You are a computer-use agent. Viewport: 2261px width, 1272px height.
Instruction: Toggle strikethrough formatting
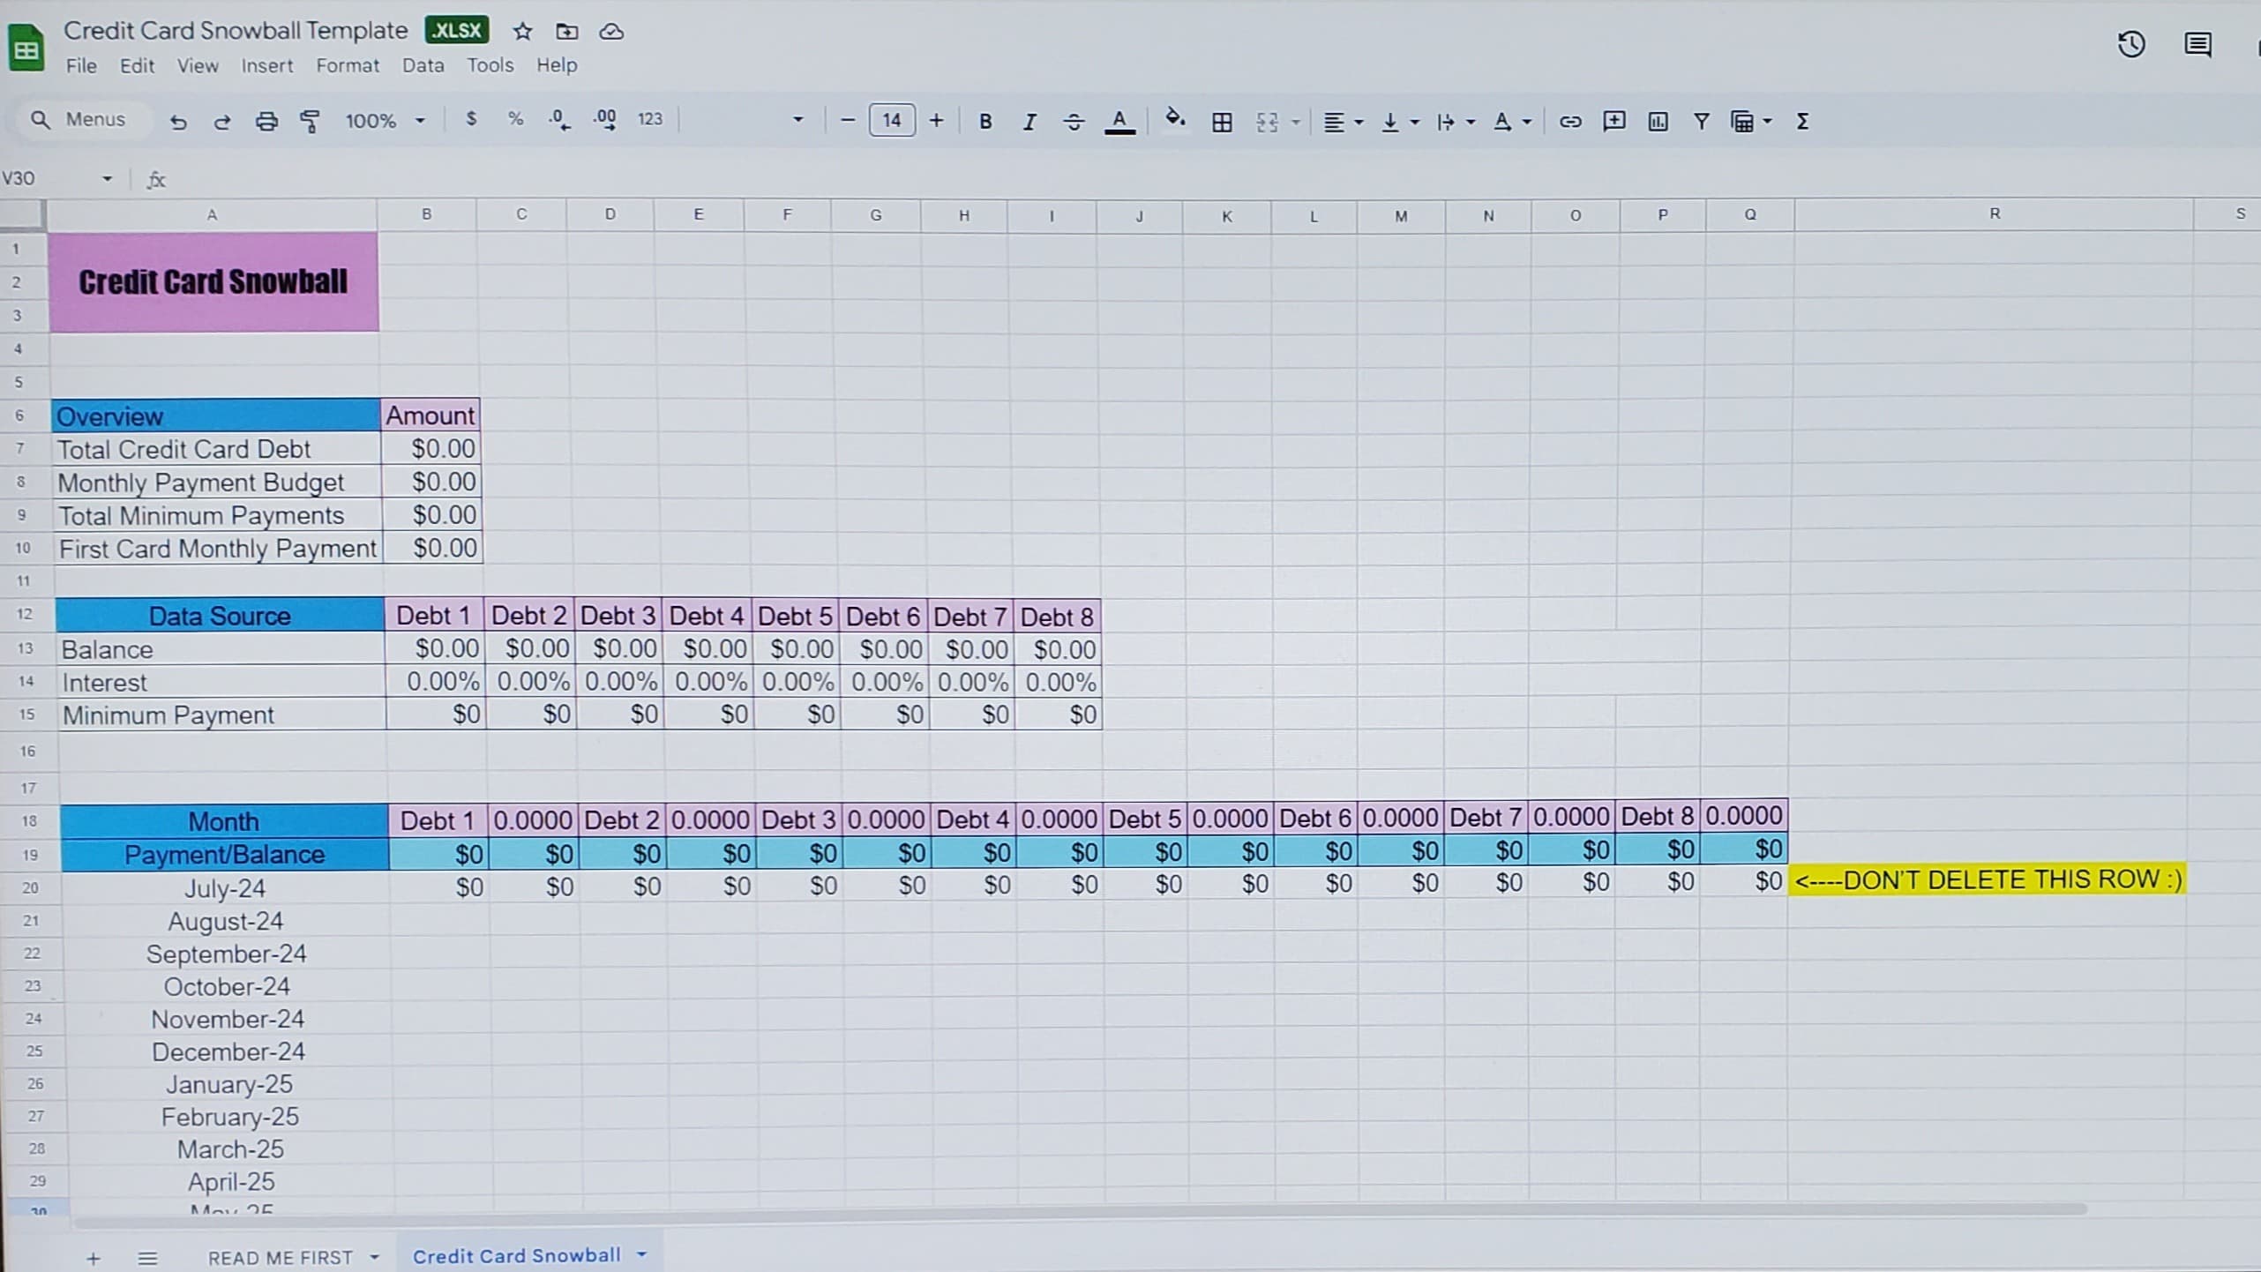point(1074,122)
